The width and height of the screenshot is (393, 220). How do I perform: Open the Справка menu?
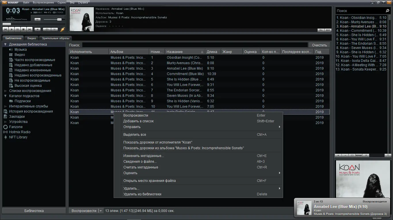click(83, 3)
